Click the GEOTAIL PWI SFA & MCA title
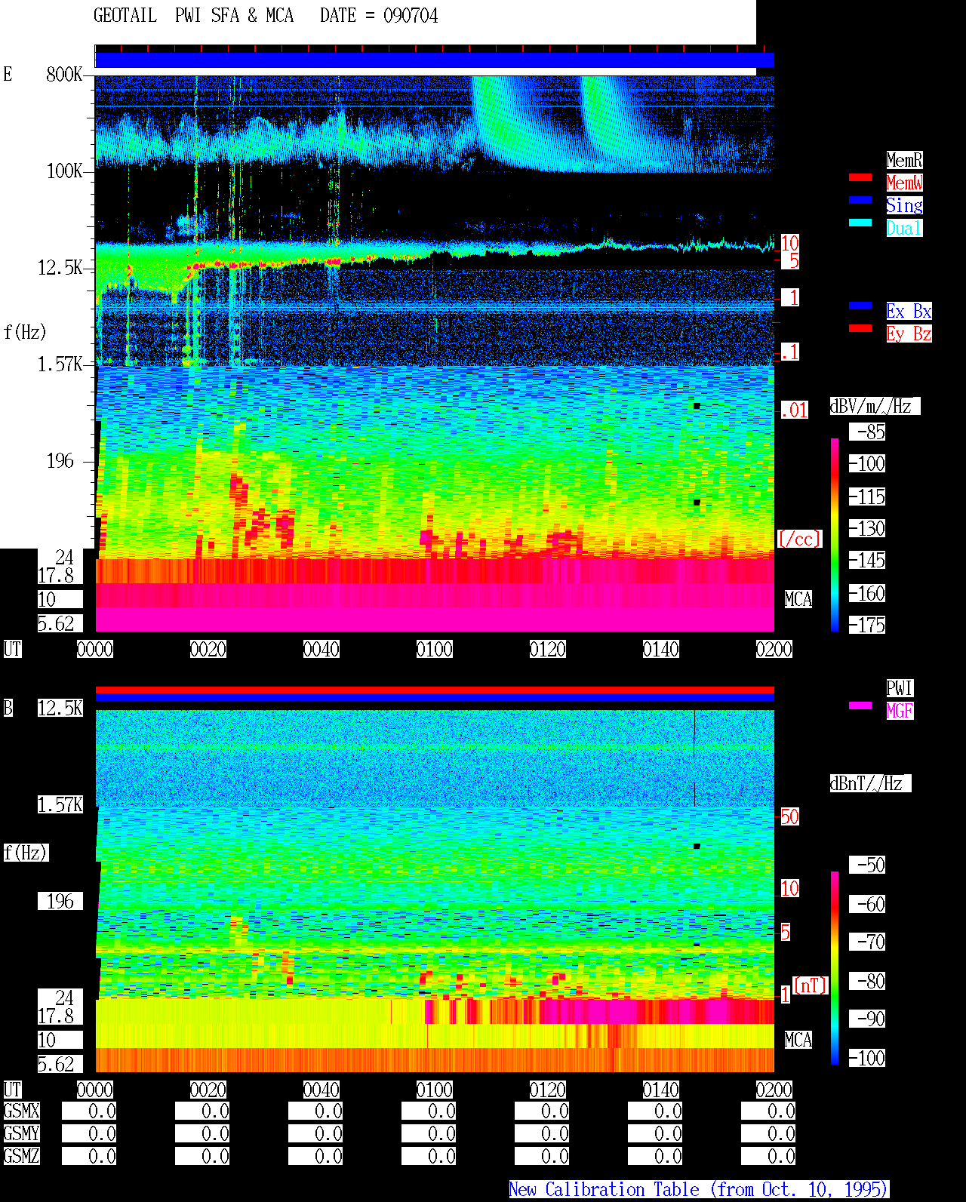 tap(193, 16)
